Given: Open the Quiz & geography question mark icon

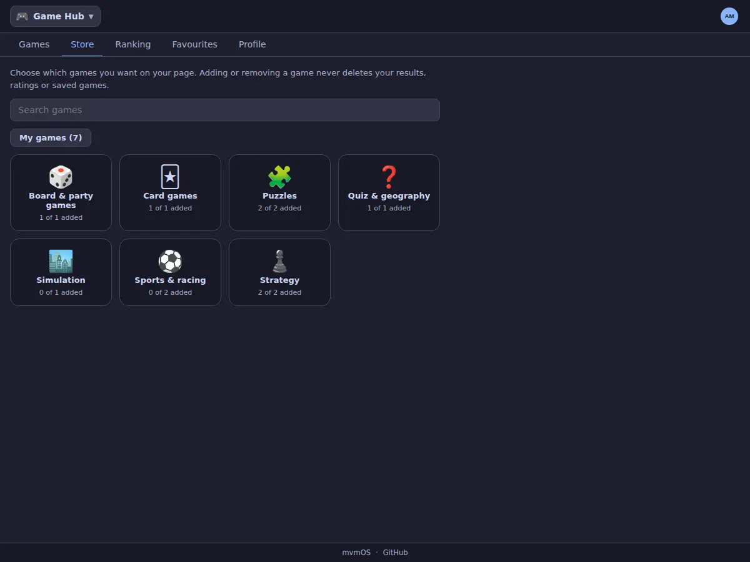Looking at the screenshot, I should coord(389,177).
